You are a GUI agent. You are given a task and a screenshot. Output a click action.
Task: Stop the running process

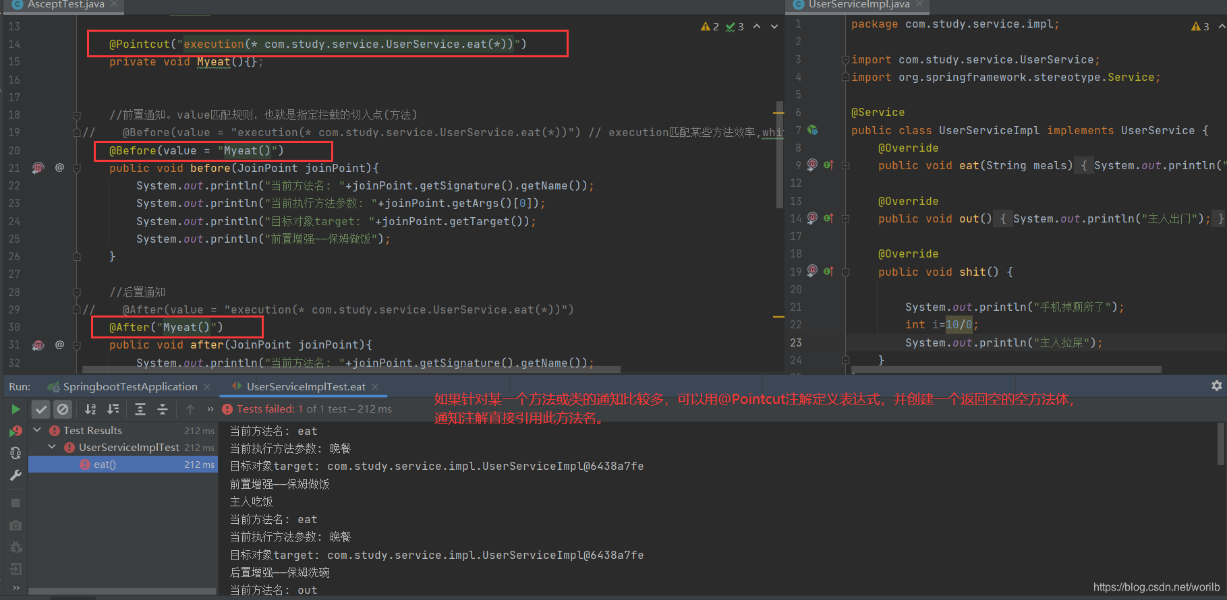16,503
